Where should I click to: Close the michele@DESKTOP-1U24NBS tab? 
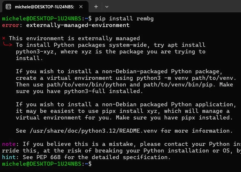pyautogui.click(x=80, y=6)
